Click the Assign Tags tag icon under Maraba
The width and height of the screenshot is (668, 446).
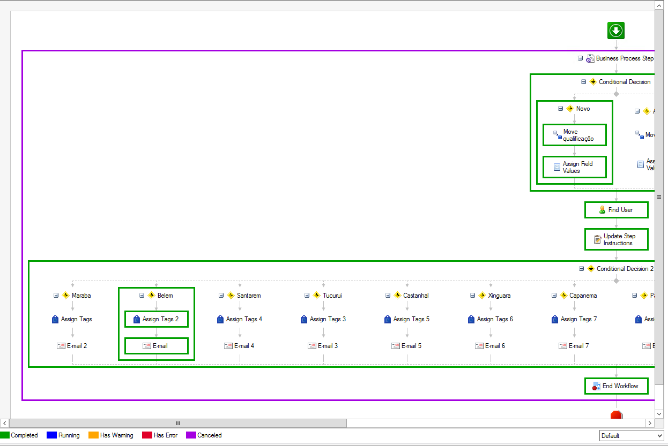click(55, 319)
